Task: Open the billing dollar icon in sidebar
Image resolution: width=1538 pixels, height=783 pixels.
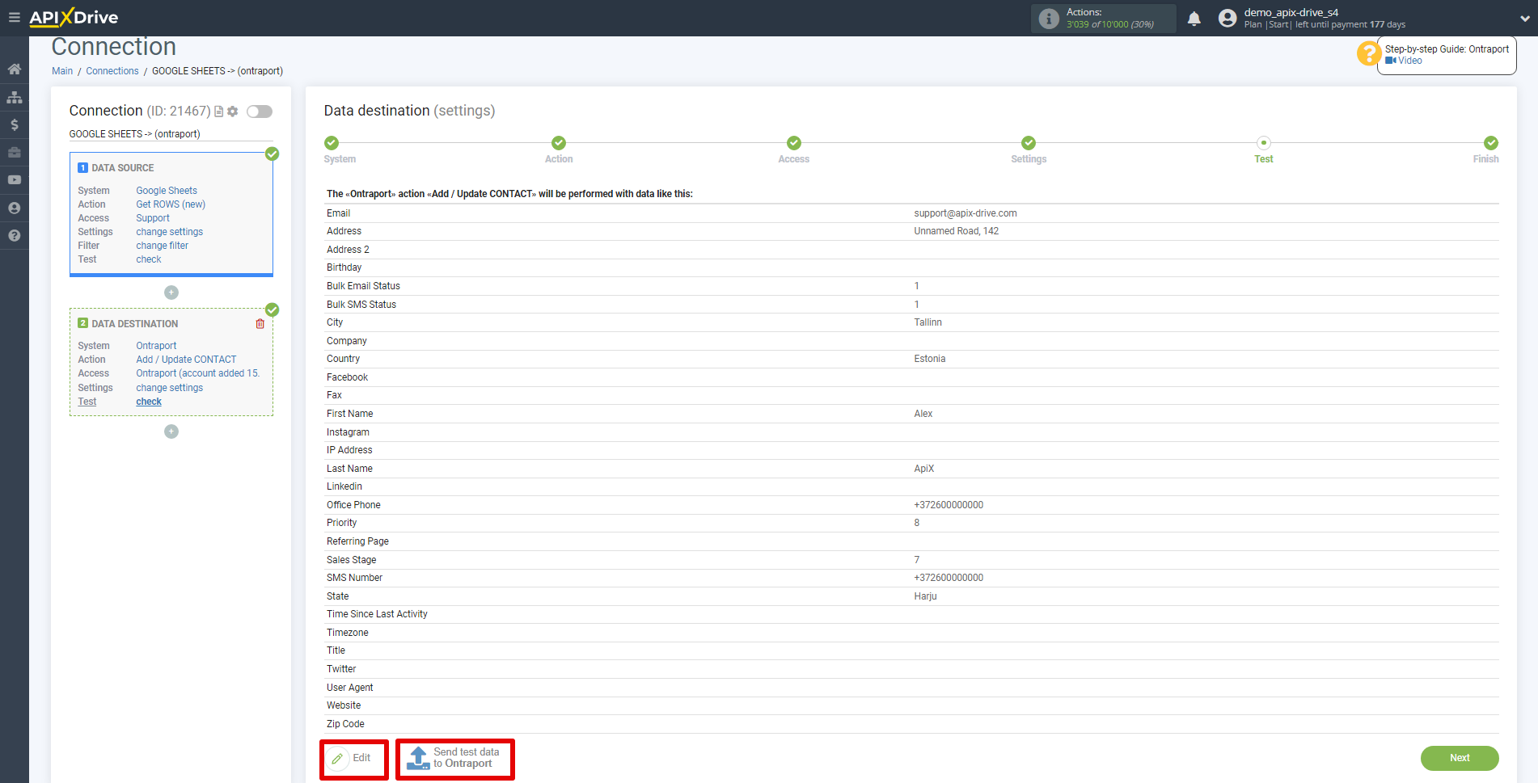Action: (x=14, y=124)
